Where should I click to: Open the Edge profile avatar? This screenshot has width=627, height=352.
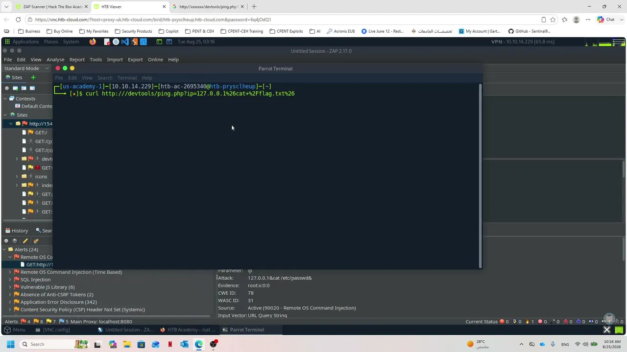[576, 20]
